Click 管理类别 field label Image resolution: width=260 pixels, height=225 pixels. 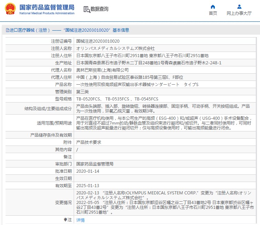(x=63, y=92)
